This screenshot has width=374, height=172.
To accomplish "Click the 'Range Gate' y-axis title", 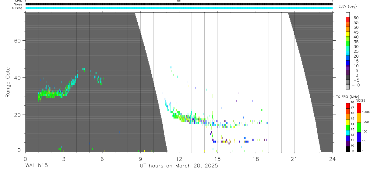I will pyautogui.click(x=8, y=82).
